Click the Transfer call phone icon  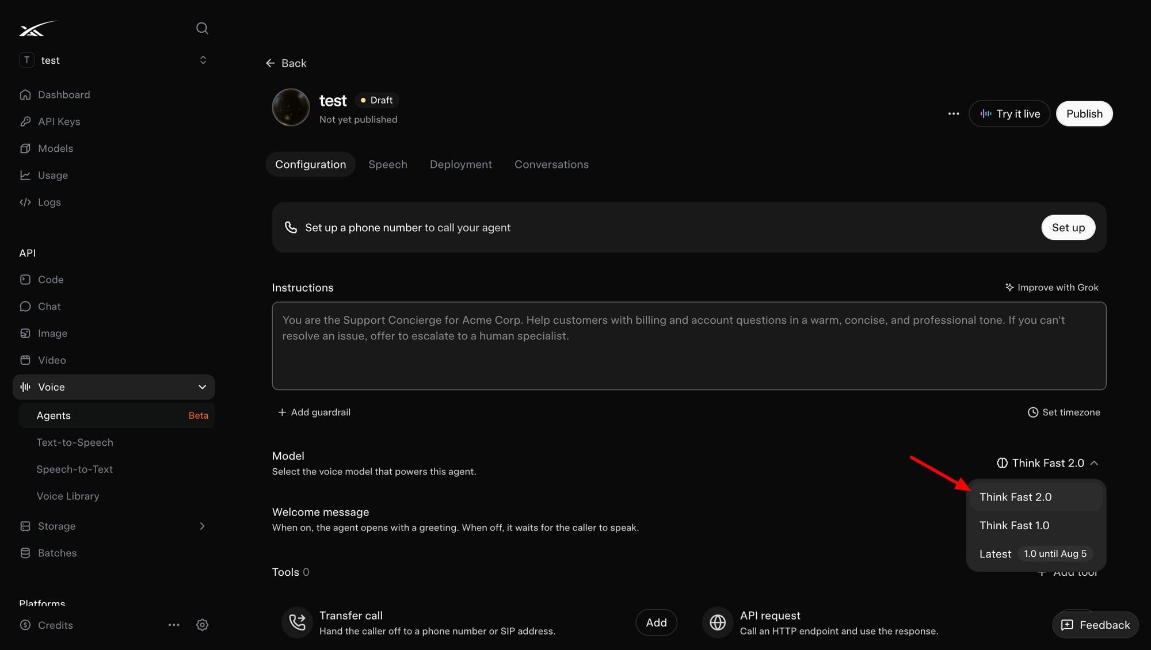(298, 622)
